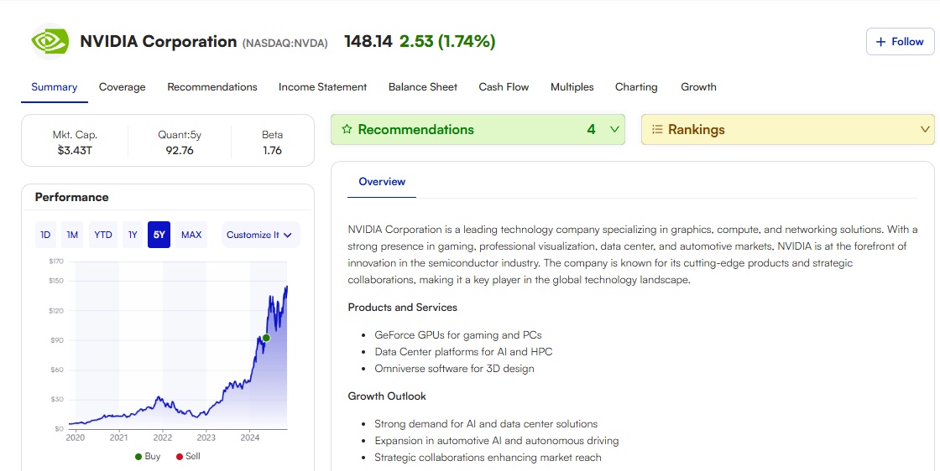Viewport: 940px width, 471px height.
Task: Switch to the Multiples tab
Action: click(x=572, y=87)
